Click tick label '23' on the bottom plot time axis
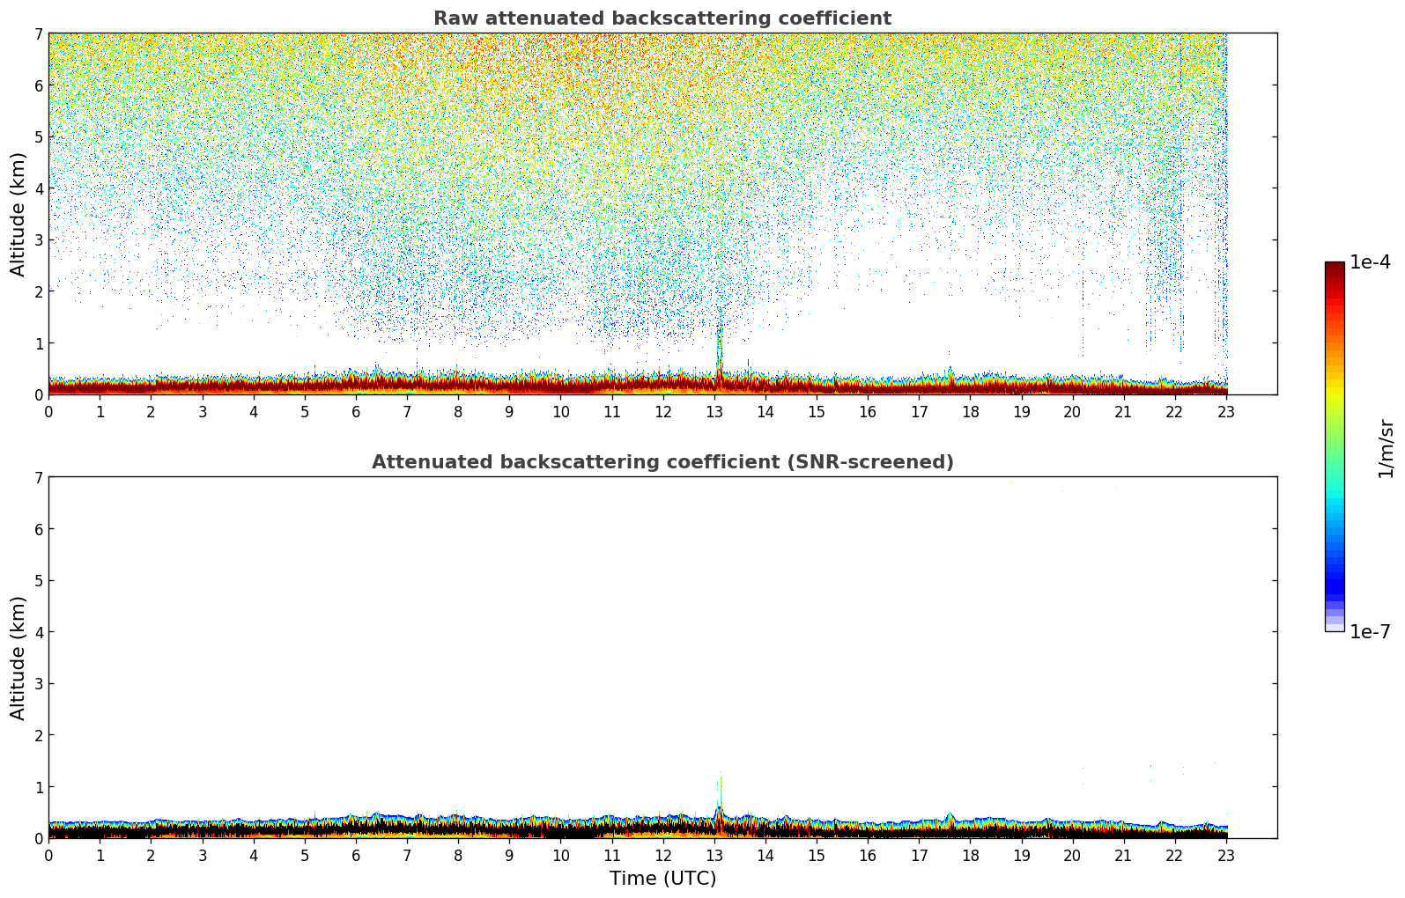Screen dimensions: 1405x898 (x=1226, y=855)
